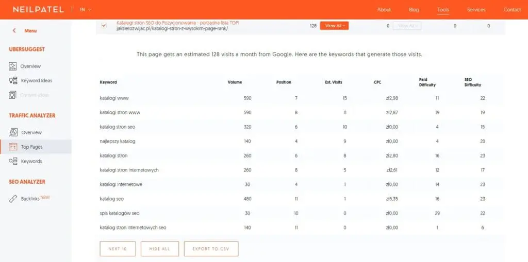Select keyword 'katalog stron seo'
The width and height of the screenshot is (528, 262).
(x=118, y=127)
